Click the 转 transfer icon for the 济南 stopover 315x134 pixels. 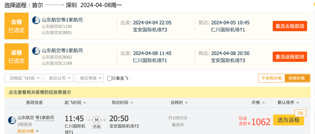coord(97,119)
